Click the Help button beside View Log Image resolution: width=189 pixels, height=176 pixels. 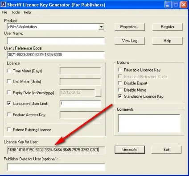168,41
